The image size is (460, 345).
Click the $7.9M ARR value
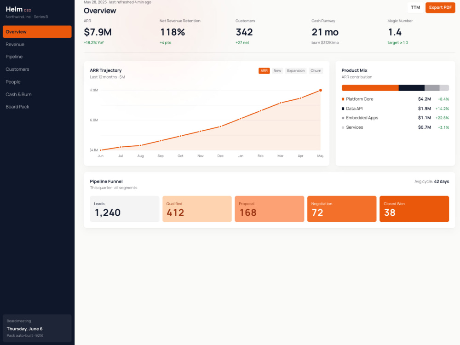point(98,32)
